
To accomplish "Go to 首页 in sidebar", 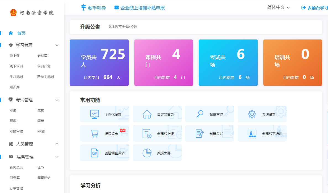I will [x=21, y=33].
